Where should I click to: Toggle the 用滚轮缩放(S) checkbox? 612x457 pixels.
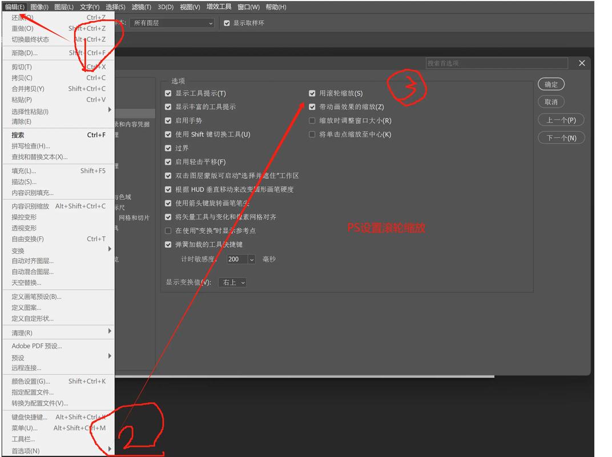pyautogui.click(x=312, y=93)
